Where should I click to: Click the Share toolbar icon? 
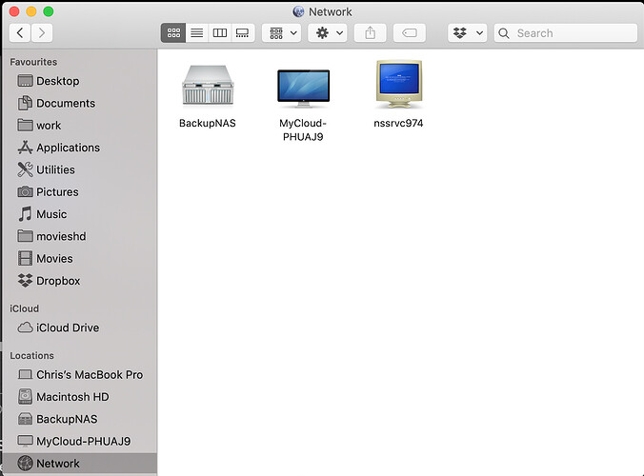tap(369, 32)
